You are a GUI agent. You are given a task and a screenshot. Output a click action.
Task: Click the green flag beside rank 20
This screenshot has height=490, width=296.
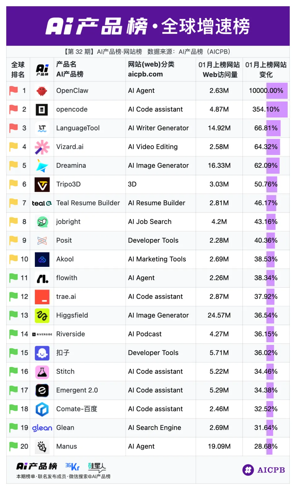point(14,446)
